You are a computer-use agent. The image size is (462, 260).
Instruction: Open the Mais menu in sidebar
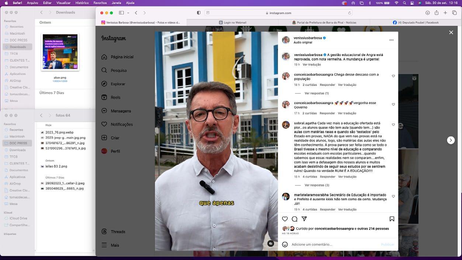[x=110, y=245]
